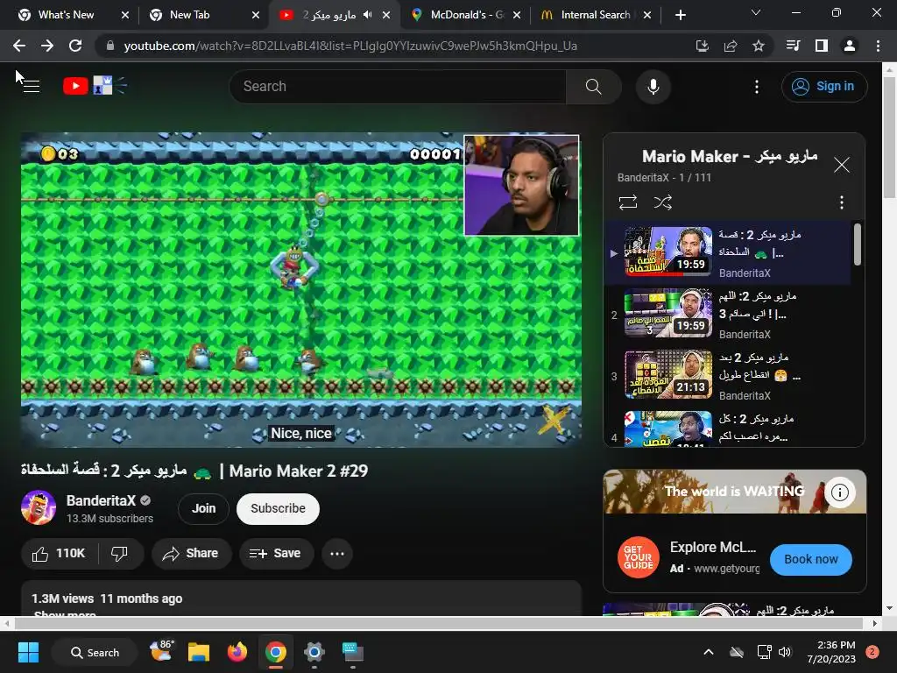Open volume speaker tray icon
Image resolution: width=897 pixels, height=673 pixels.
(x=785, y=652)
